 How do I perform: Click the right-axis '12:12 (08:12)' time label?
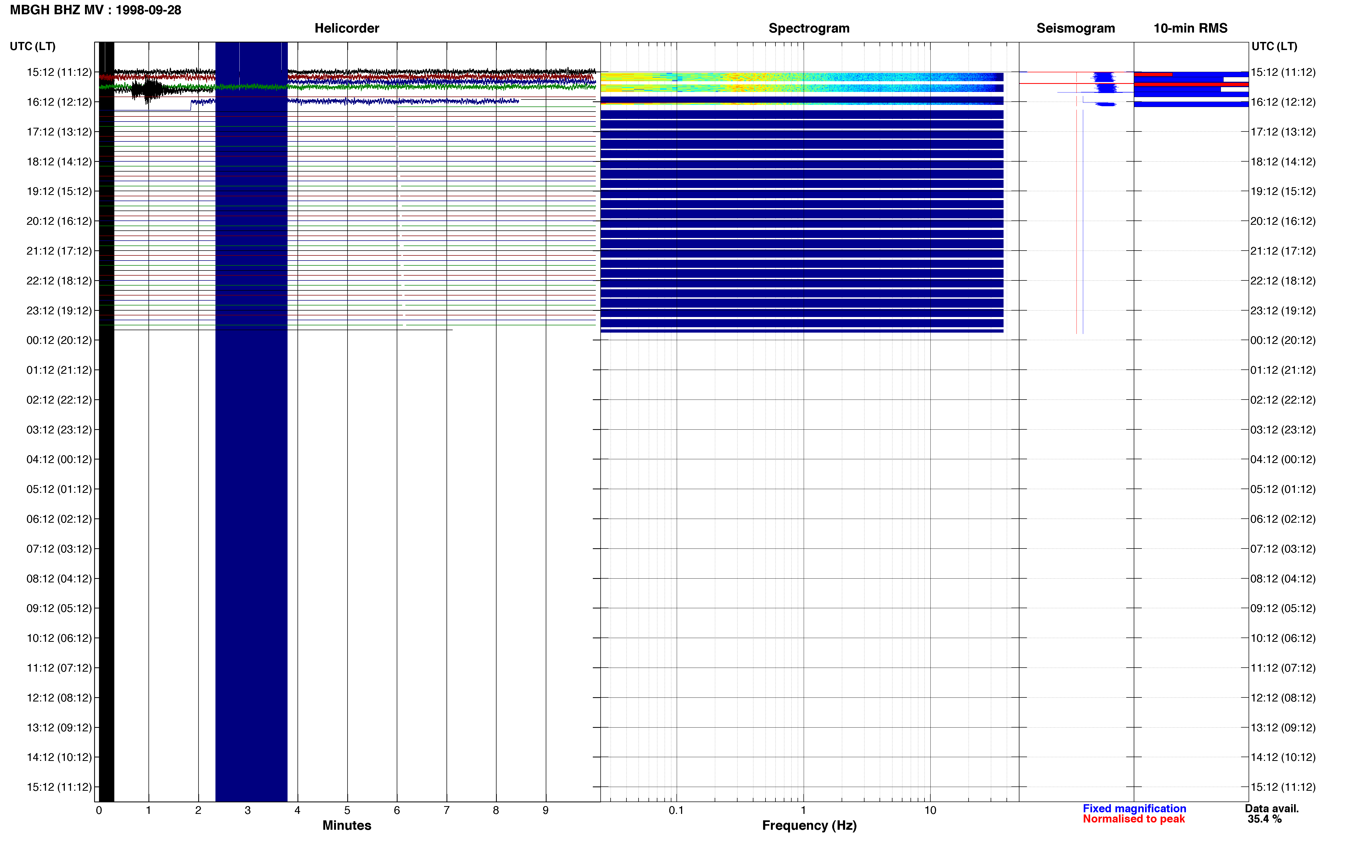point(1283,698)
